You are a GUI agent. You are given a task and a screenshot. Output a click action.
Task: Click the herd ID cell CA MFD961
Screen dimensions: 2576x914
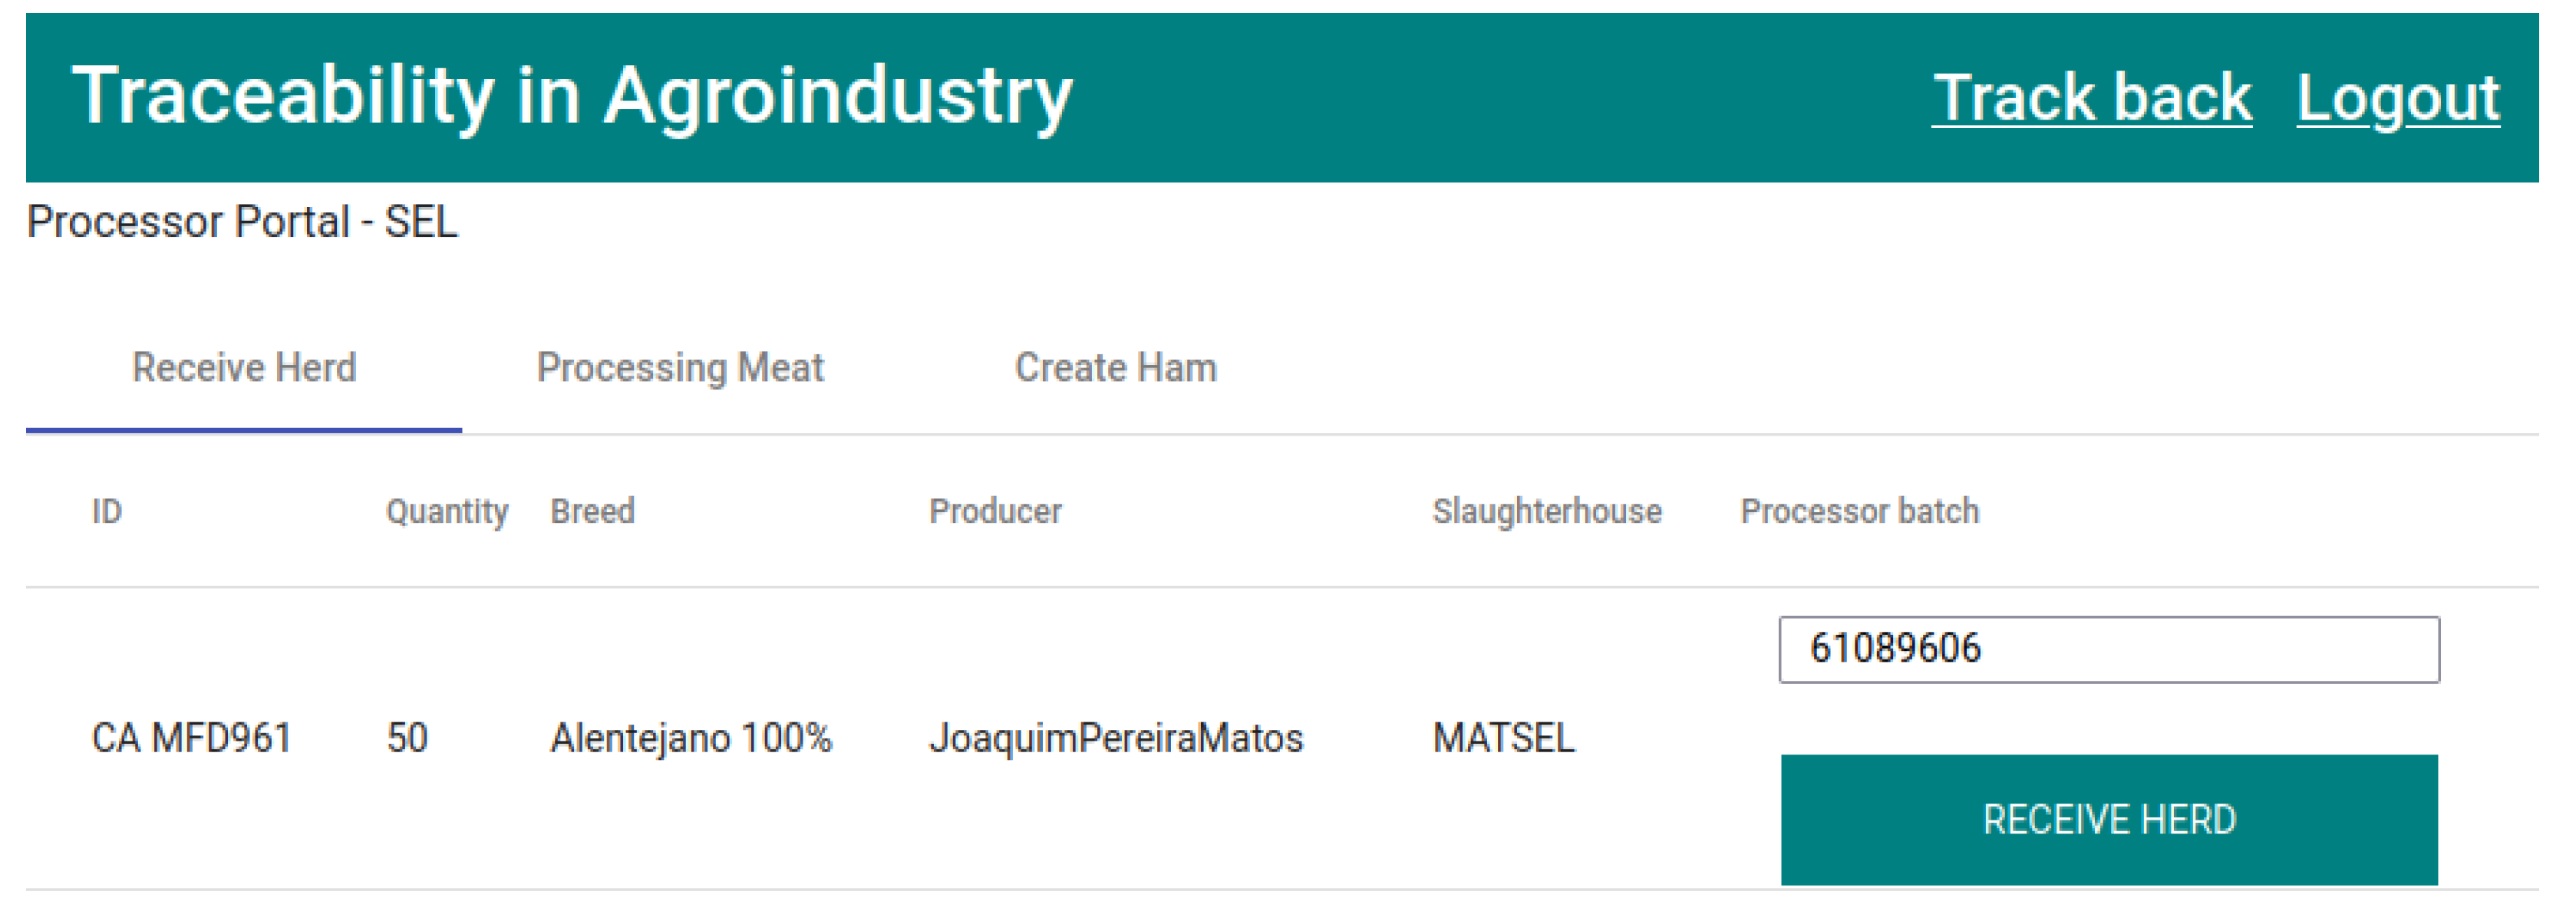(191, 739)
